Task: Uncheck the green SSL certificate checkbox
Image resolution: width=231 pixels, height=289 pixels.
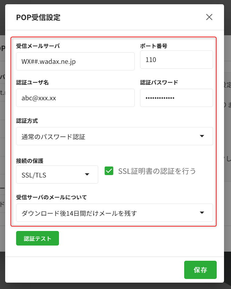Action: coord(109,171)
